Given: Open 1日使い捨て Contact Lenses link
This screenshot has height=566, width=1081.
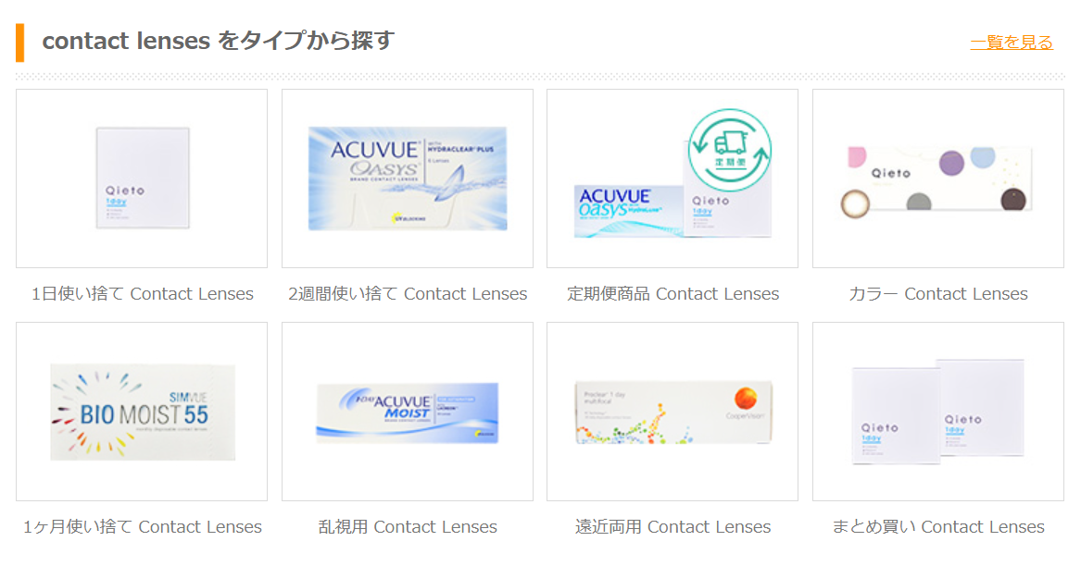Looking at the screenshot, I should click(x=143, y=294).
